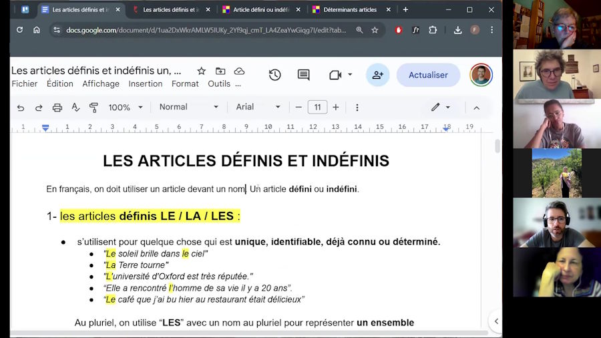Open the Arial font dropdown

click(x=258, y=108)
